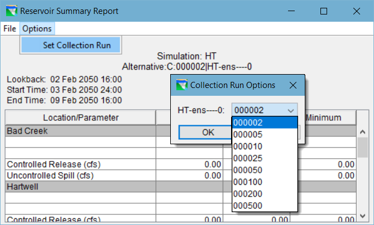The width and height of the screenshot is (374, 225).
Task: Choose 000025 collection run option
Action: coord(264,159)
